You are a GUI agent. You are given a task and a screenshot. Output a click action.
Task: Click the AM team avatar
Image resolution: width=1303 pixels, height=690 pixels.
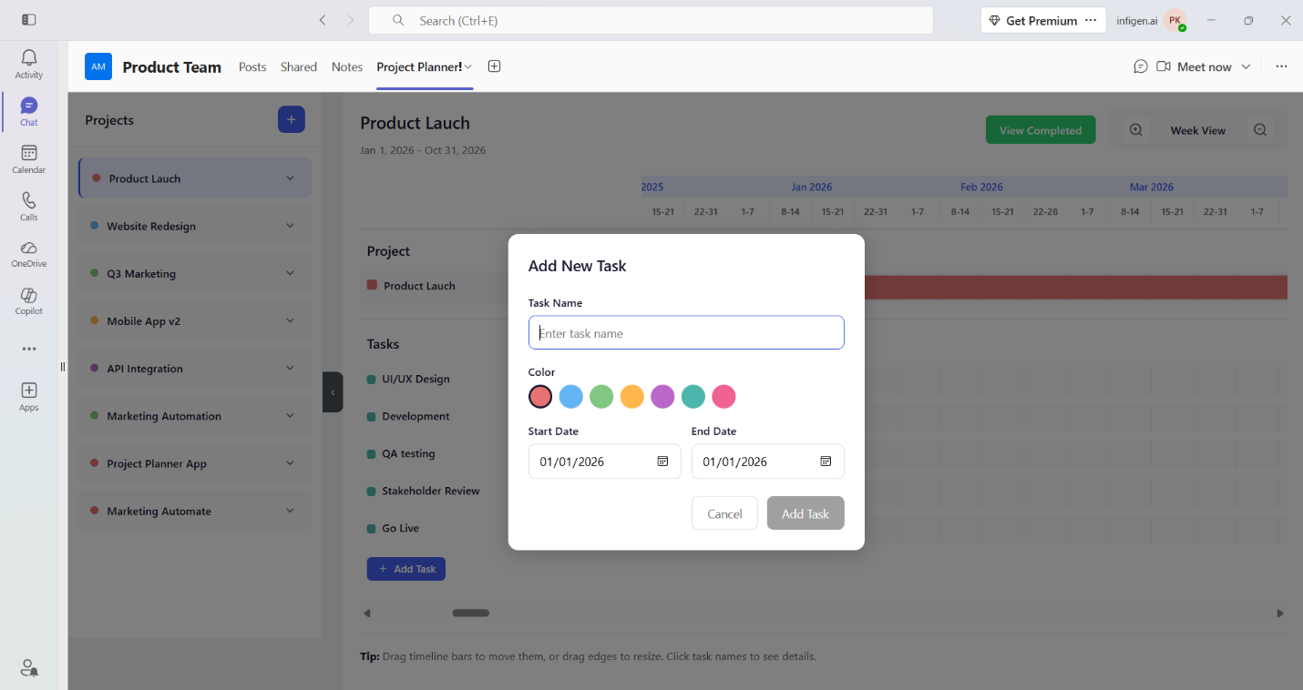point(98,66)
